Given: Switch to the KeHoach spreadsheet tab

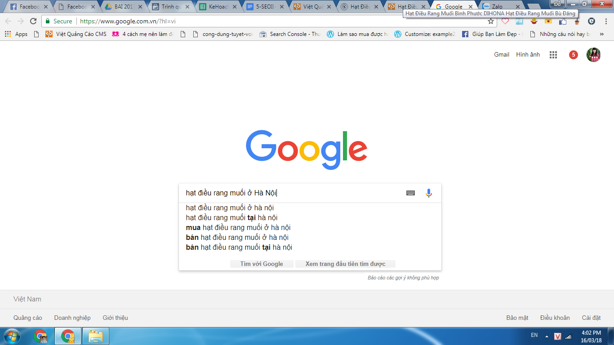Looking at the screenshot, I should tap(218, 7).
